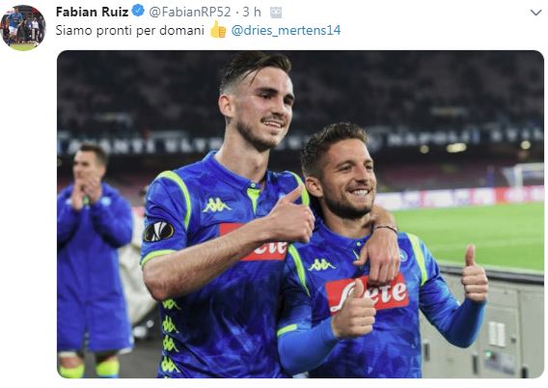Open the Fabian Ruiz display name
The image size is (548, 388).
click(x=93, y=12)
